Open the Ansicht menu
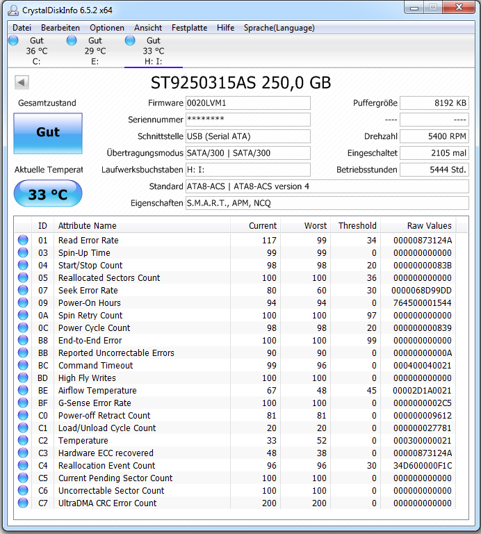The width and height of the screenshot is (481, 534). coord(148,28)
